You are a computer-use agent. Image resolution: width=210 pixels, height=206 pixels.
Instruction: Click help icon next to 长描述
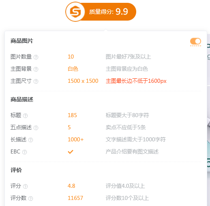point(30,140)
